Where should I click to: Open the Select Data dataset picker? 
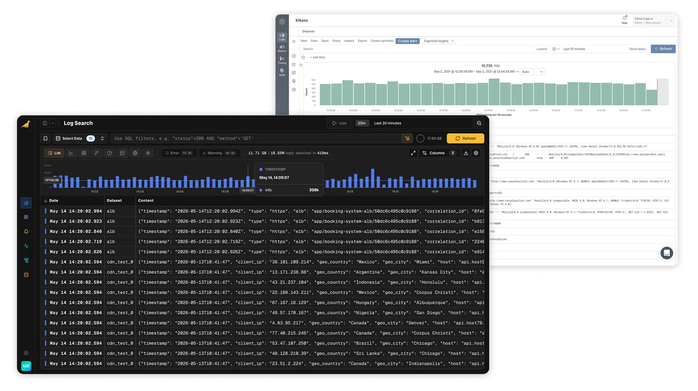pyautogui.click(x=80, y=138)
